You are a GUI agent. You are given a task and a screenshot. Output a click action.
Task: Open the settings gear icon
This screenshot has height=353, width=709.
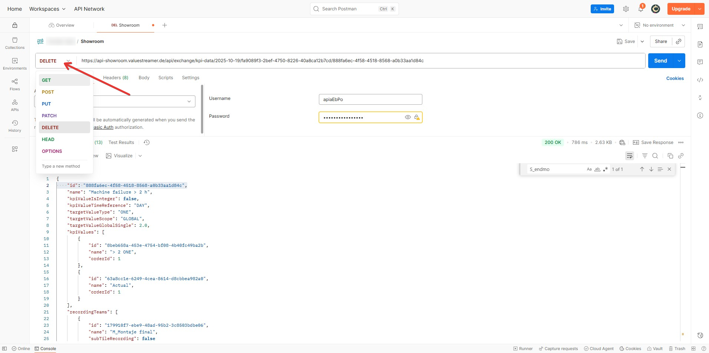(626, 9)
